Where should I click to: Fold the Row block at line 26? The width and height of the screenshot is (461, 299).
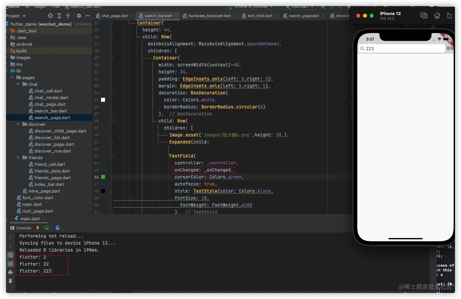click(111, 37)
